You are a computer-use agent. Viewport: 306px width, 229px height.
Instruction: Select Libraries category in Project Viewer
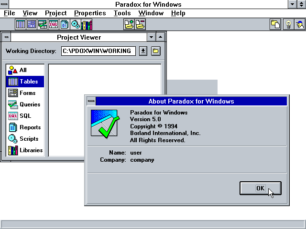[x=25, y=150]
